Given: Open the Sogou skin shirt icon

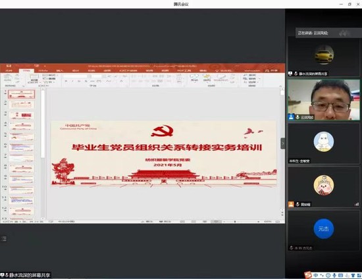Looking at the screenshot, I should coord(353,275).
